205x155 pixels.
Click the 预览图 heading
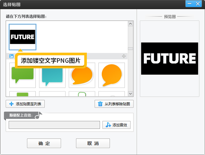[170, 17]
